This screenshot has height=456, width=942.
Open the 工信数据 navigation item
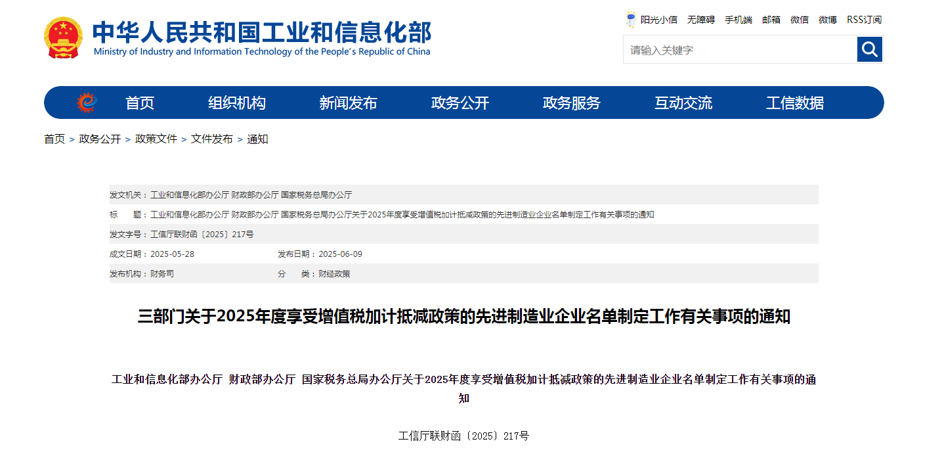[795, 103]
